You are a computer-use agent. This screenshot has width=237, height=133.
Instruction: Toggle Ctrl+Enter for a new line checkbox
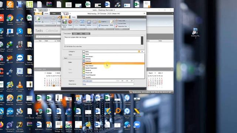[x=65, y=47]
